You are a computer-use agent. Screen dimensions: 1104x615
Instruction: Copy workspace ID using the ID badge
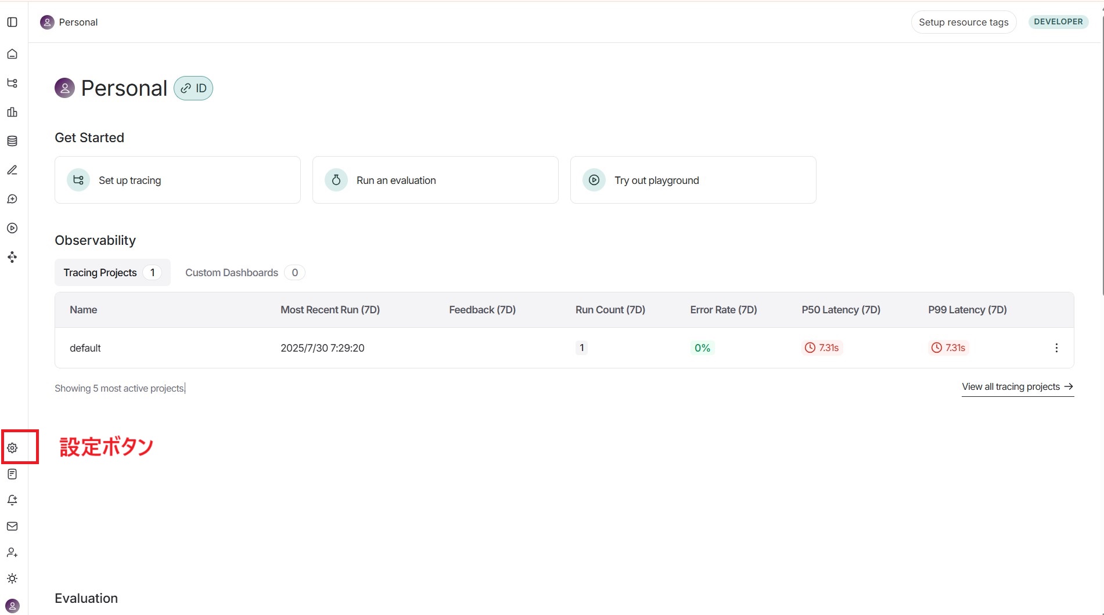(x=193, y=88)
